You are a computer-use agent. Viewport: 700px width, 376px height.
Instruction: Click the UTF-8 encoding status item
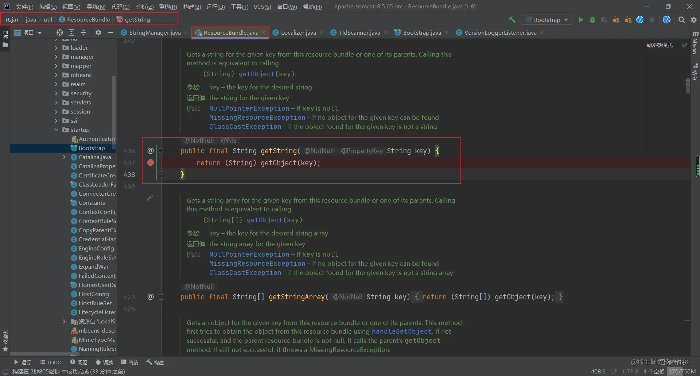(x=630, y=371)
